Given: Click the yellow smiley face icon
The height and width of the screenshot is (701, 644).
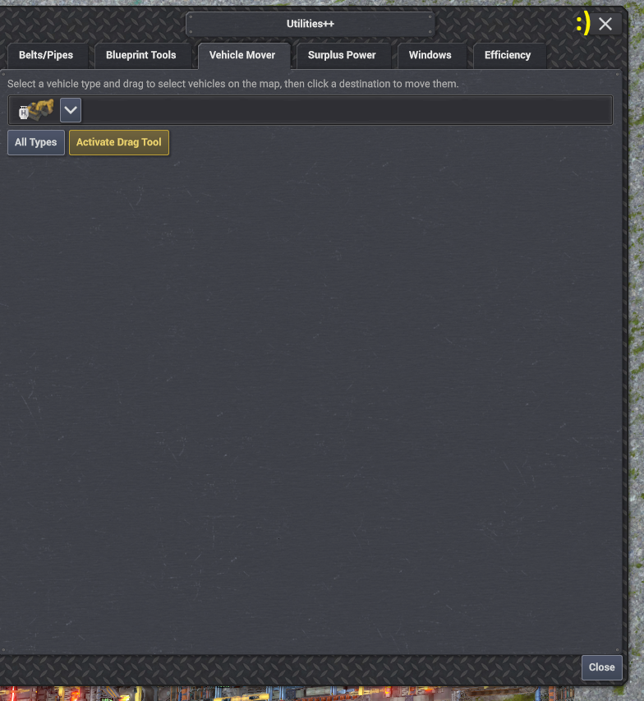Looking at the screenshot, I should click(x=583, y=23).
